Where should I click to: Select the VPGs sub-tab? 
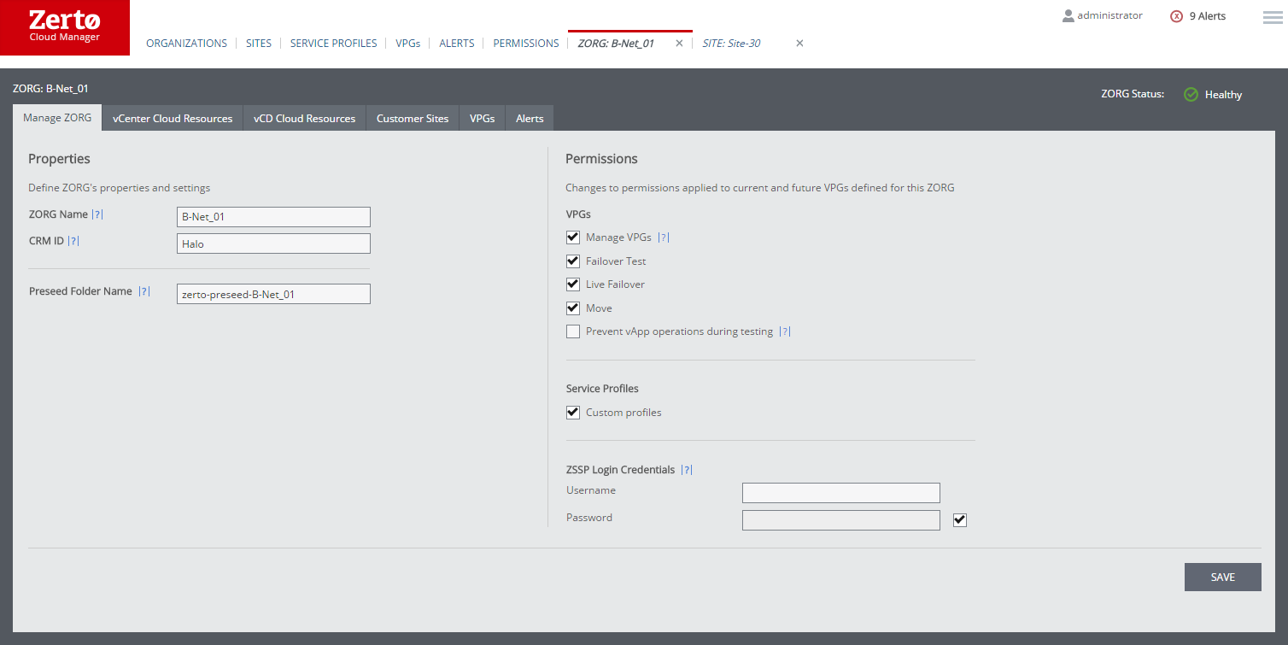pyautogui.click(x=483, y=118)
